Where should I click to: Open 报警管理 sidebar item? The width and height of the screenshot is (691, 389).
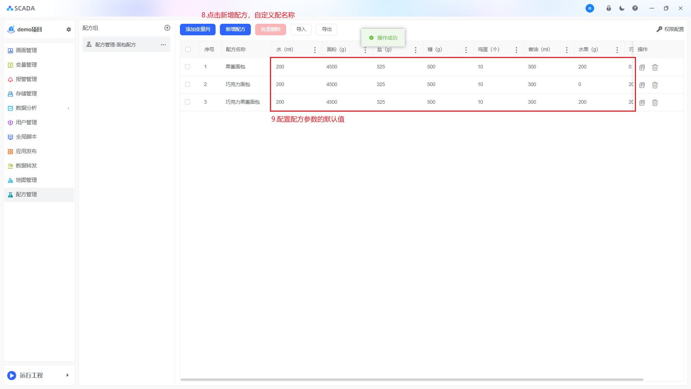pos(26,79)
